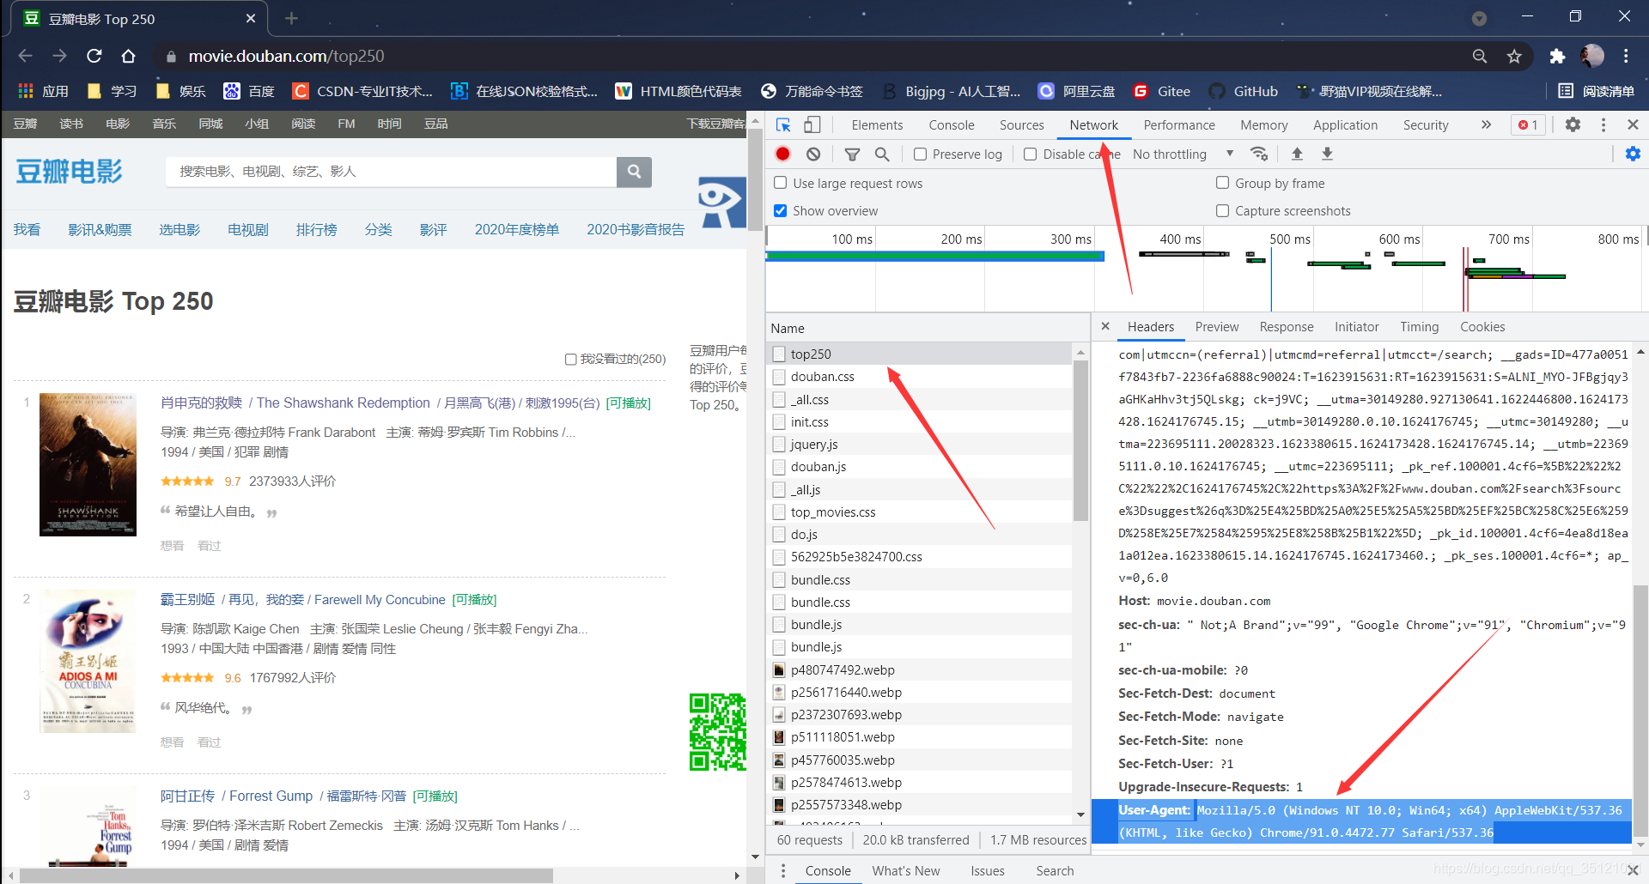Open the GitHub bookmark
1649x884 pixels.
1244,91
